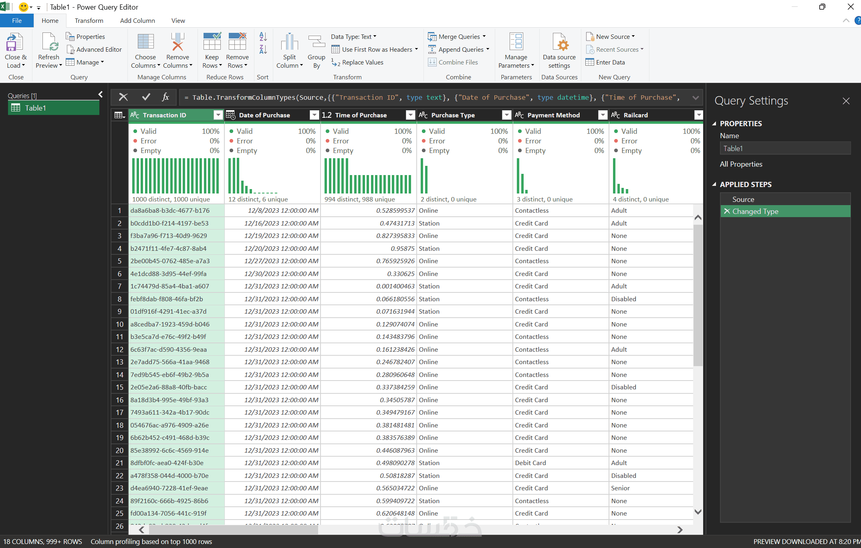The width and height of the screenshot is (861, 548).
Task: Click the vertical scrollbar down arrow
Action: (x=698, y=512)
